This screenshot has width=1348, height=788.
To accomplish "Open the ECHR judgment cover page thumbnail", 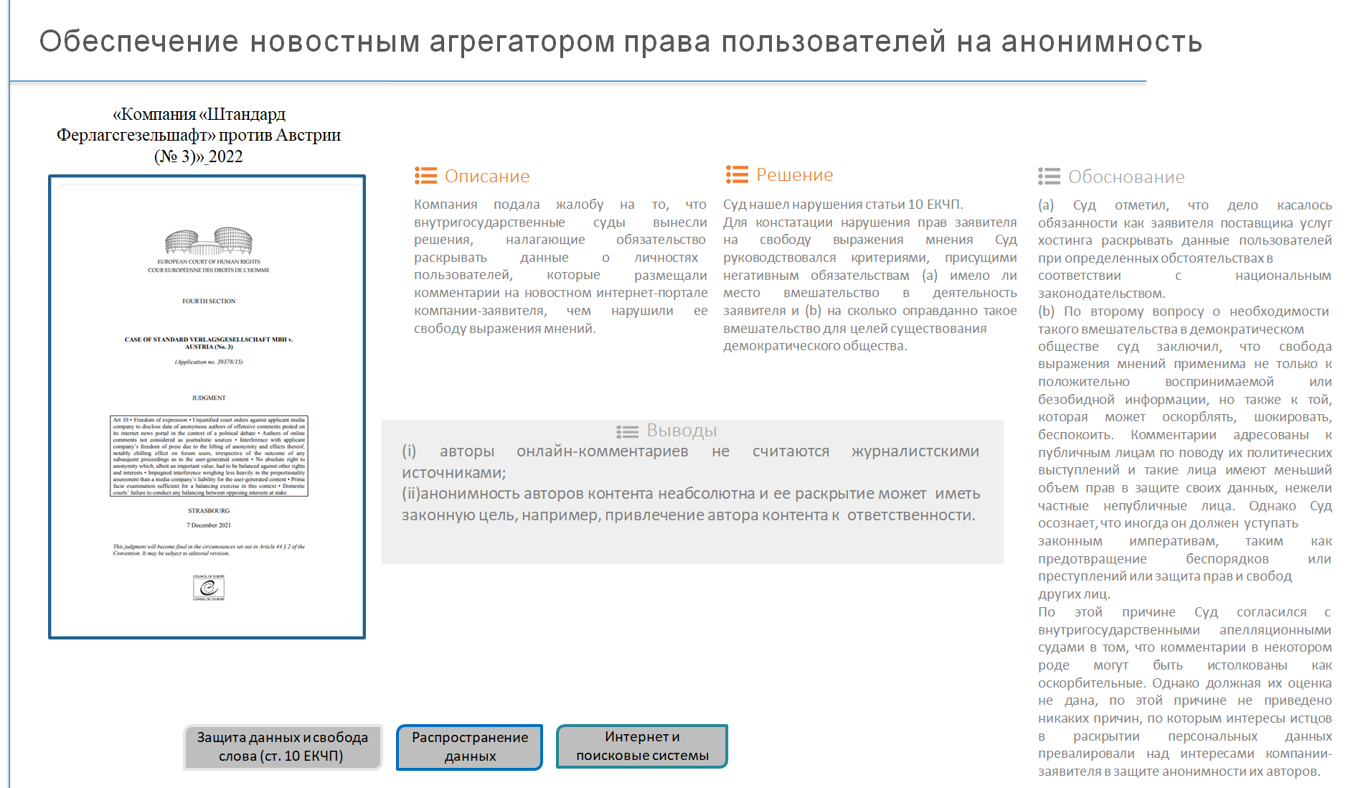I will click(207, 407).
